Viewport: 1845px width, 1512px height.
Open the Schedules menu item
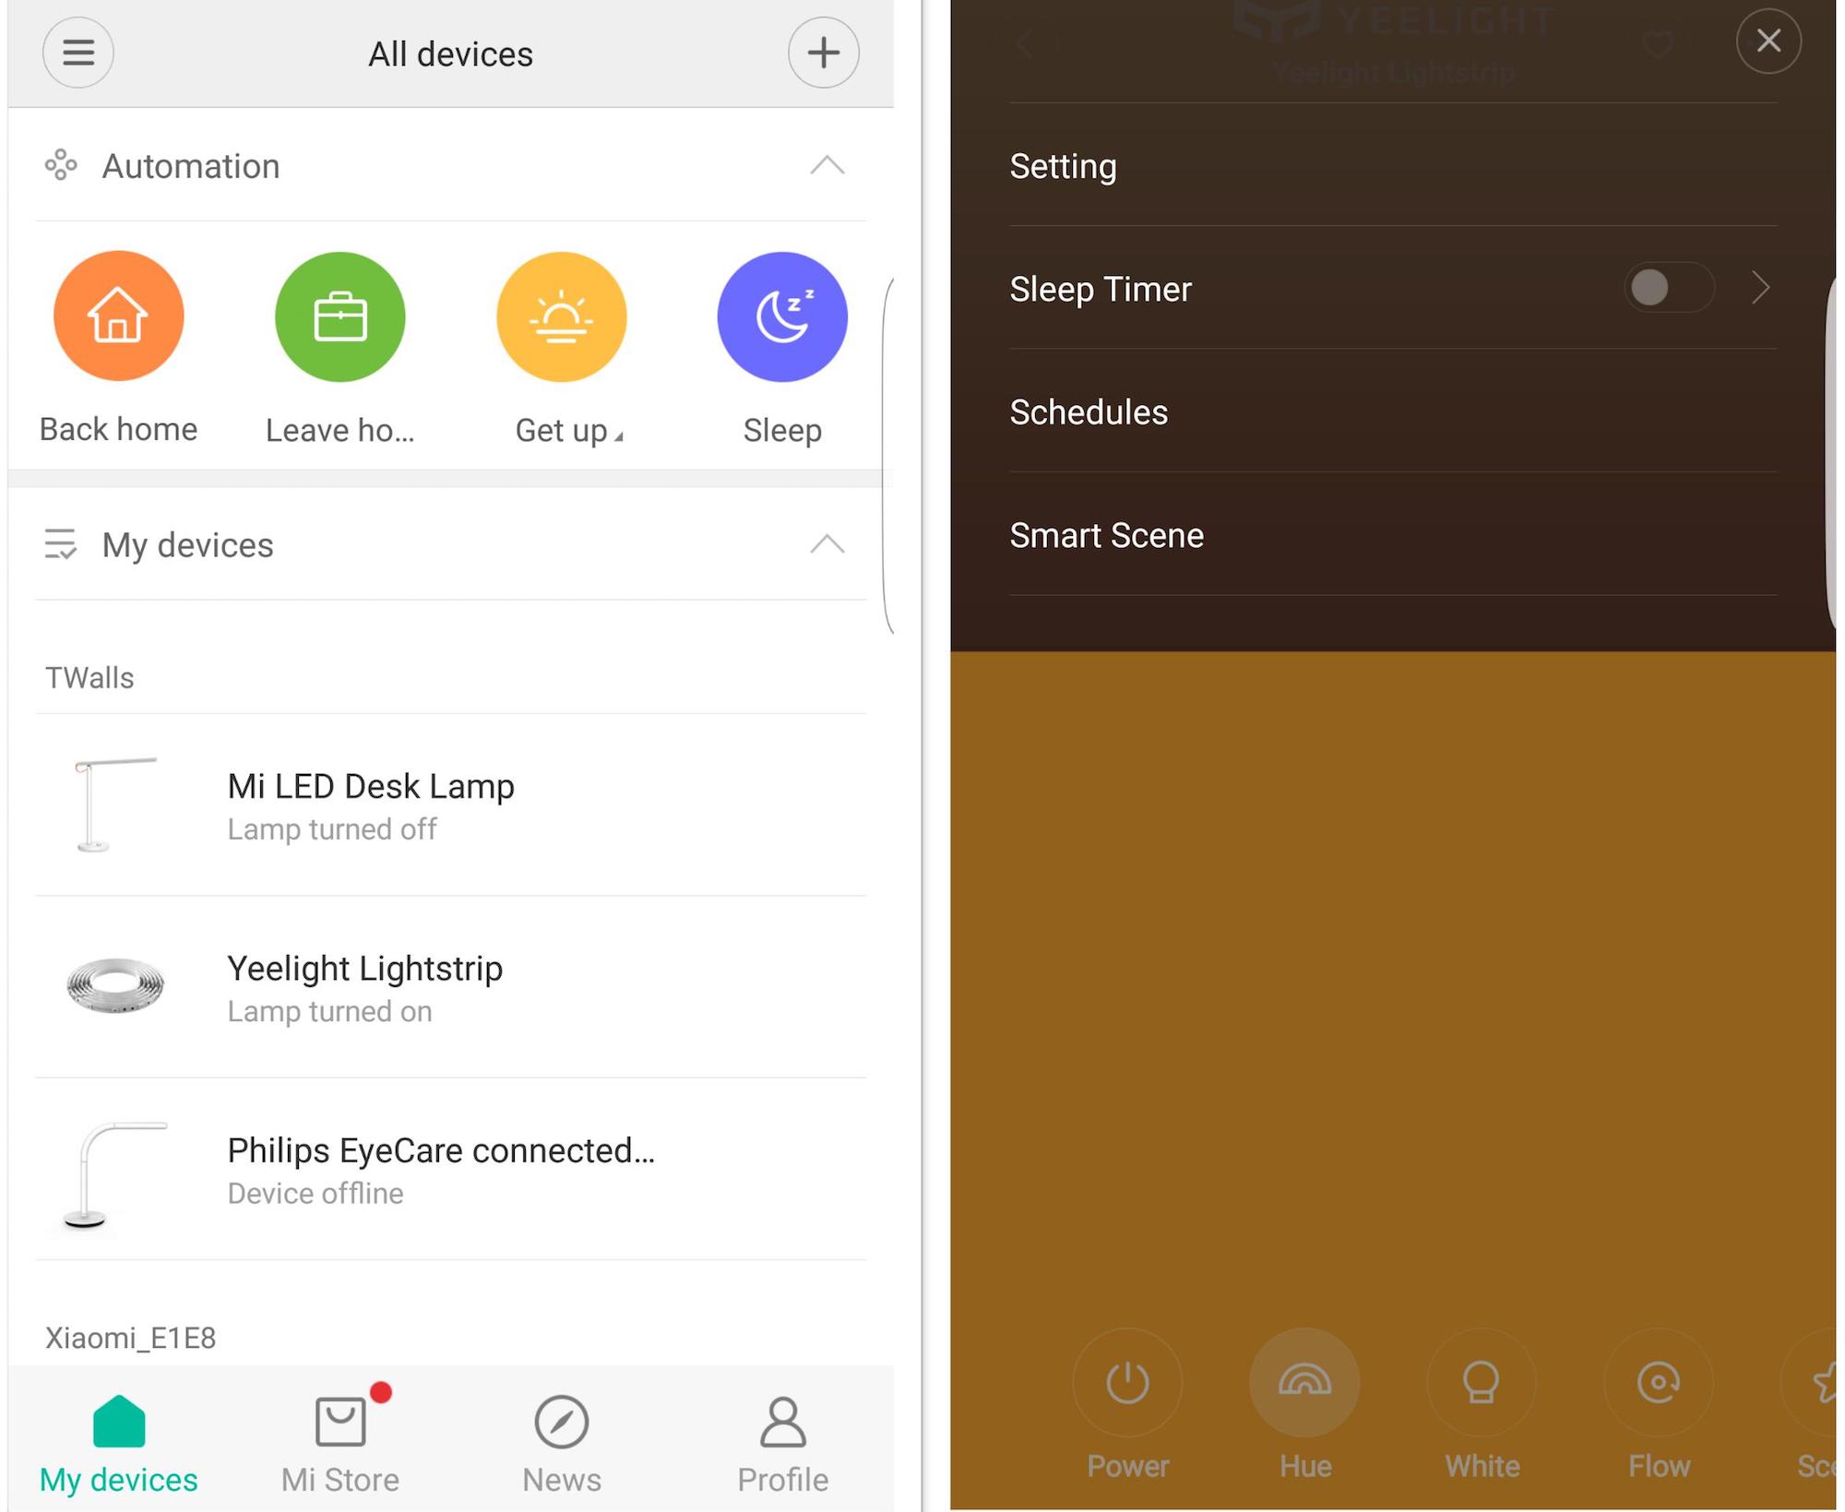pos(1089,411)
